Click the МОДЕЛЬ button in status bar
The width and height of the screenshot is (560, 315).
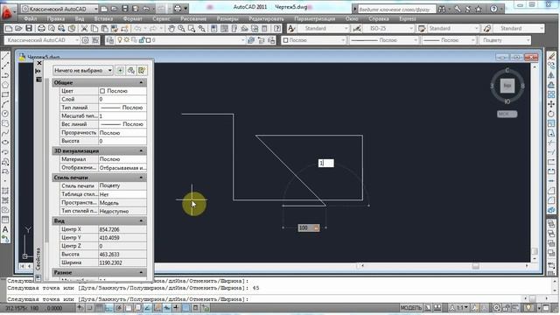(x=410, y=308)
